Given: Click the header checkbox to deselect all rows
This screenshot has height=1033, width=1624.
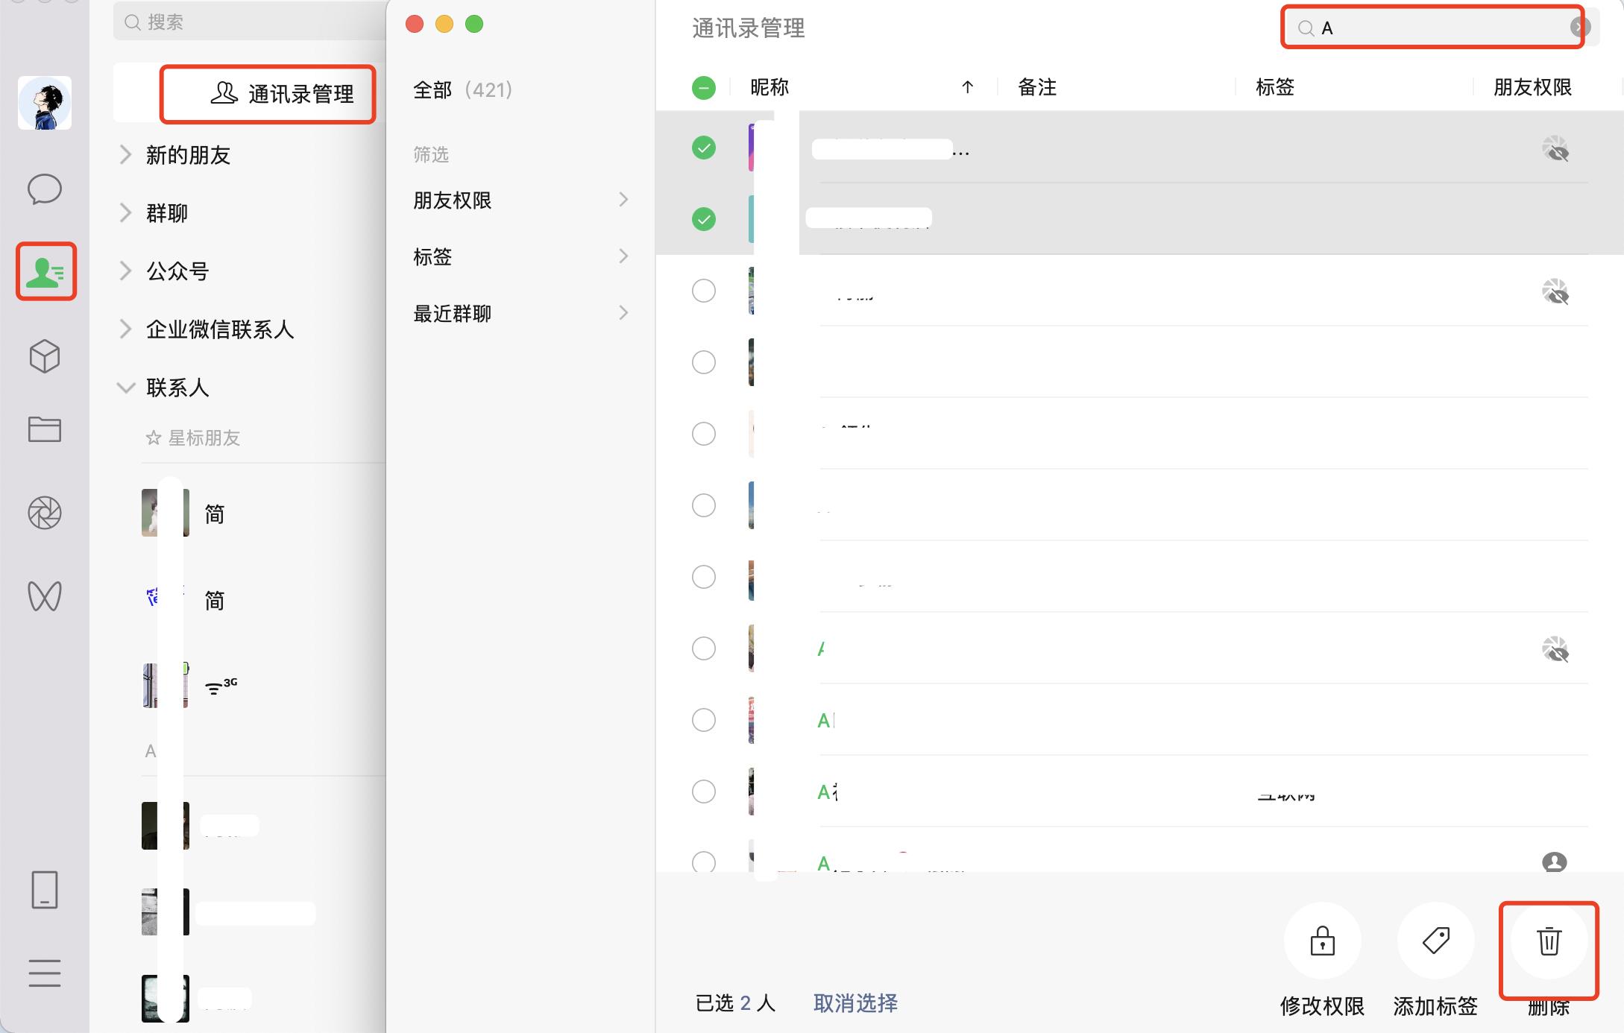Looking at the screenshot, I should click(x=703, y=87).
